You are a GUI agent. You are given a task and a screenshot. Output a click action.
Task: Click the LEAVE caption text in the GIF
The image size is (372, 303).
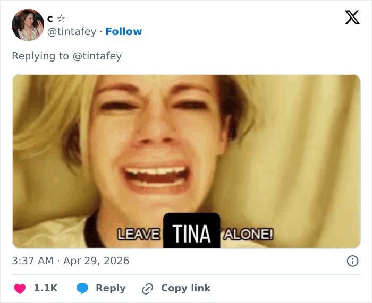(x=139, y=235)
